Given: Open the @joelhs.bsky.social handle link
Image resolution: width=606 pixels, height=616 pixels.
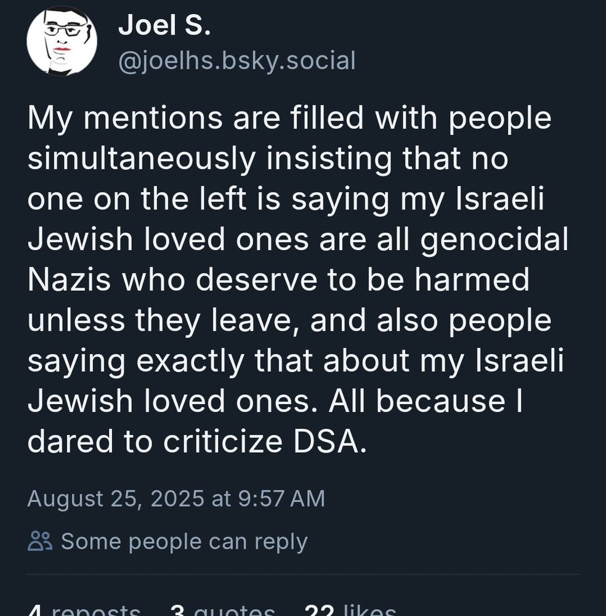Looking at the screenshot, I should pos(236,61).
